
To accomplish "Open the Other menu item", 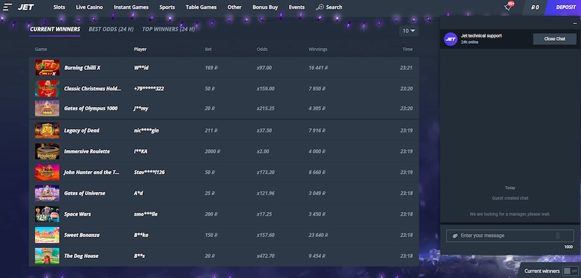I will click(x=234, y=7).
